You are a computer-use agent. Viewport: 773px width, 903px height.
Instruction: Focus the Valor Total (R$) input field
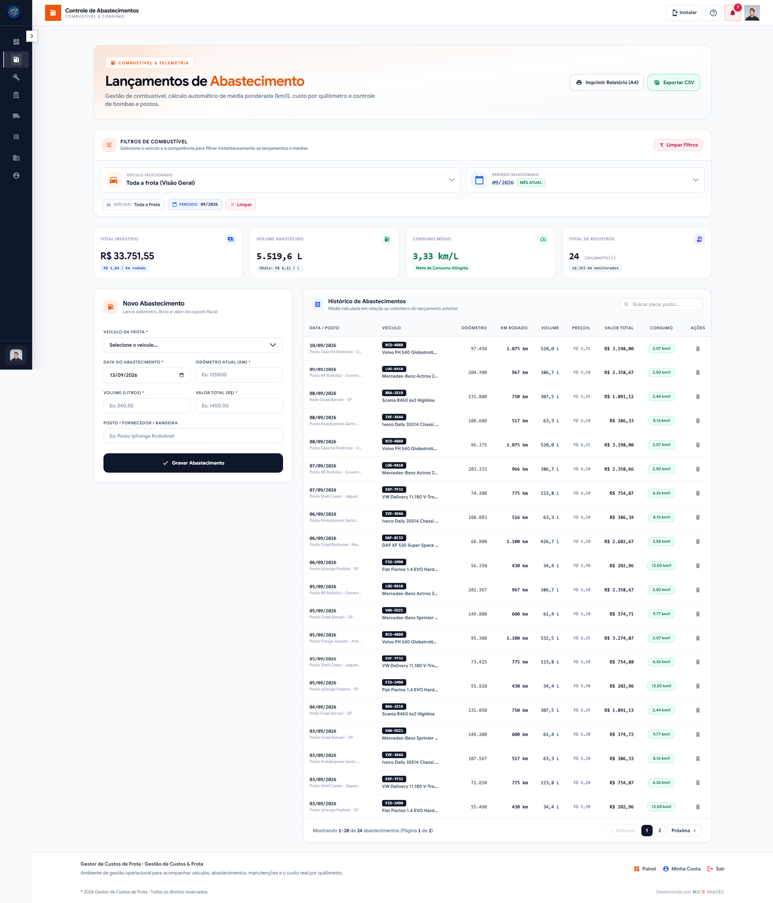coord(239,406)
